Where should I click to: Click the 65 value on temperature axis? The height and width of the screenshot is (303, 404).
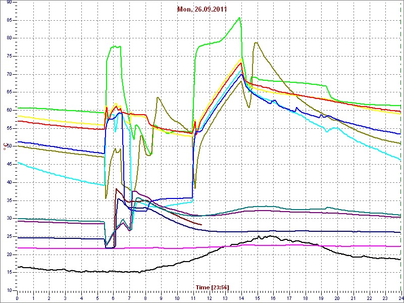point(9,92)
